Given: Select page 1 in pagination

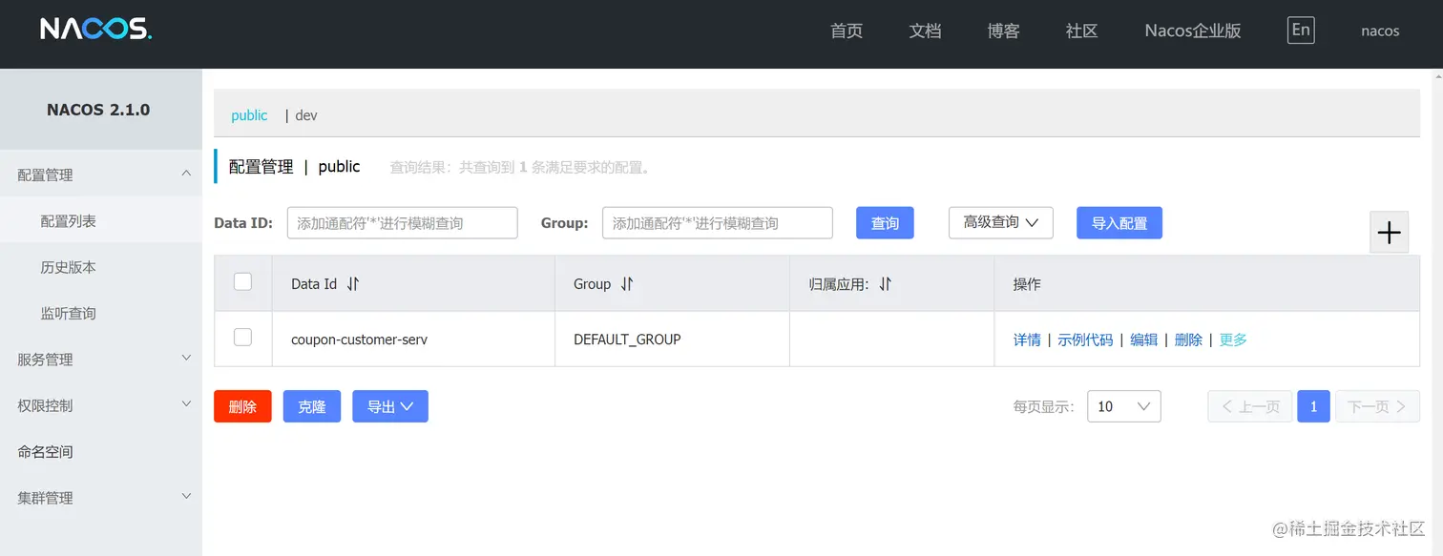Looking at the screenshot, I should click(x=1313, y=406).
